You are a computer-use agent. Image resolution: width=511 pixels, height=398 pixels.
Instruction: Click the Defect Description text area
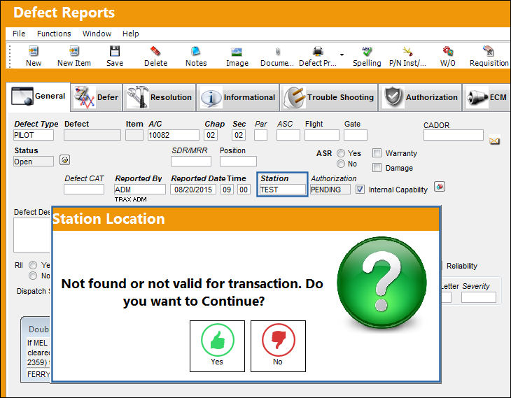[32, 235]
